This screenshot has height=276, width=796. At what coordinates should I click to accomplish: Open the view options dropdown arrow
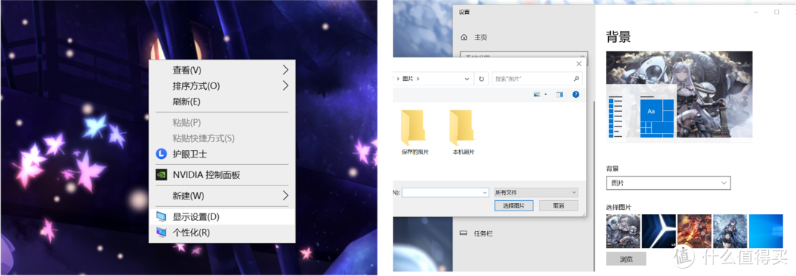[545, 94]
